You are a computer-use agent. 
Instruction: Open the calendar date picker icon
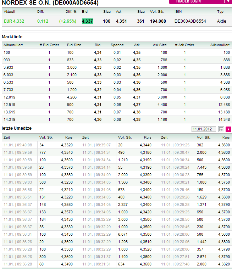click(221, 129)
